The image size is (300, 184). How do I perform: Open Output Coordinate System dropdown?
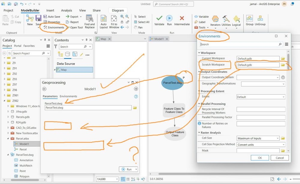click(x=277, y=77)
